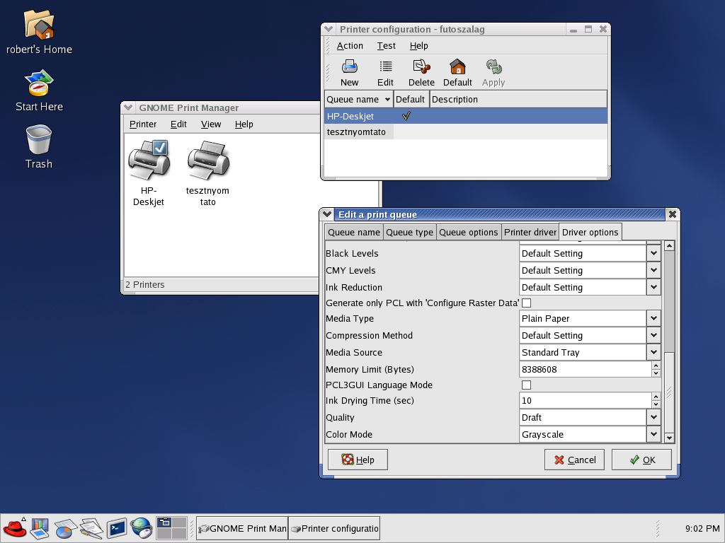The image size is (725, 543).
Task: Open the Help menu in Printer configuration
Action: (419, 46)
